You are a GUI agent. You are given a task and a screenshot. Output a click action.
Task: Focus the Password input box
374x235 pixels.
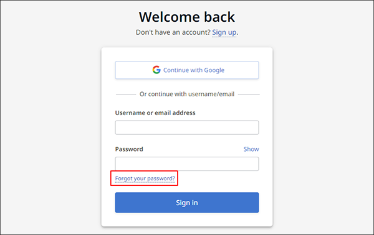tap(187, 164)
